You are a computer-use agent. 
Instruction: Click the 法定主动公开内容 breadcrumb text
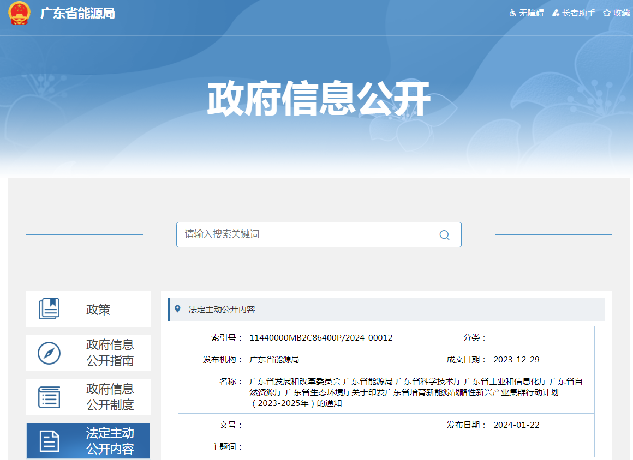click(x=222, y=309)
